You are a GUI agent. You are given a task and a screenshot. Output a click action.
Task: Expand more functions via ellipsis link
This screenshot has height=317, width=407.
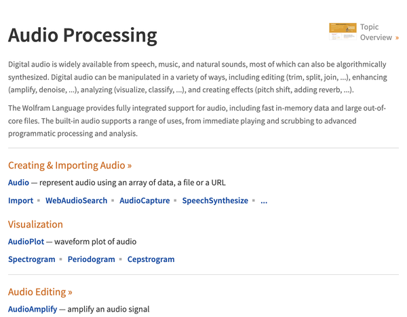(x=264, y=201)
